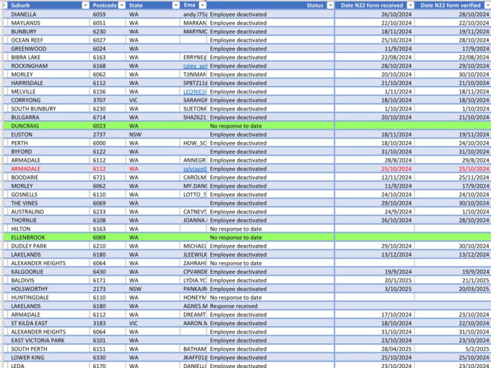The width and height of the screenshot is (491, 368).
Task: Select the AGNES.M email cell
Action: (x=193, y=306)
